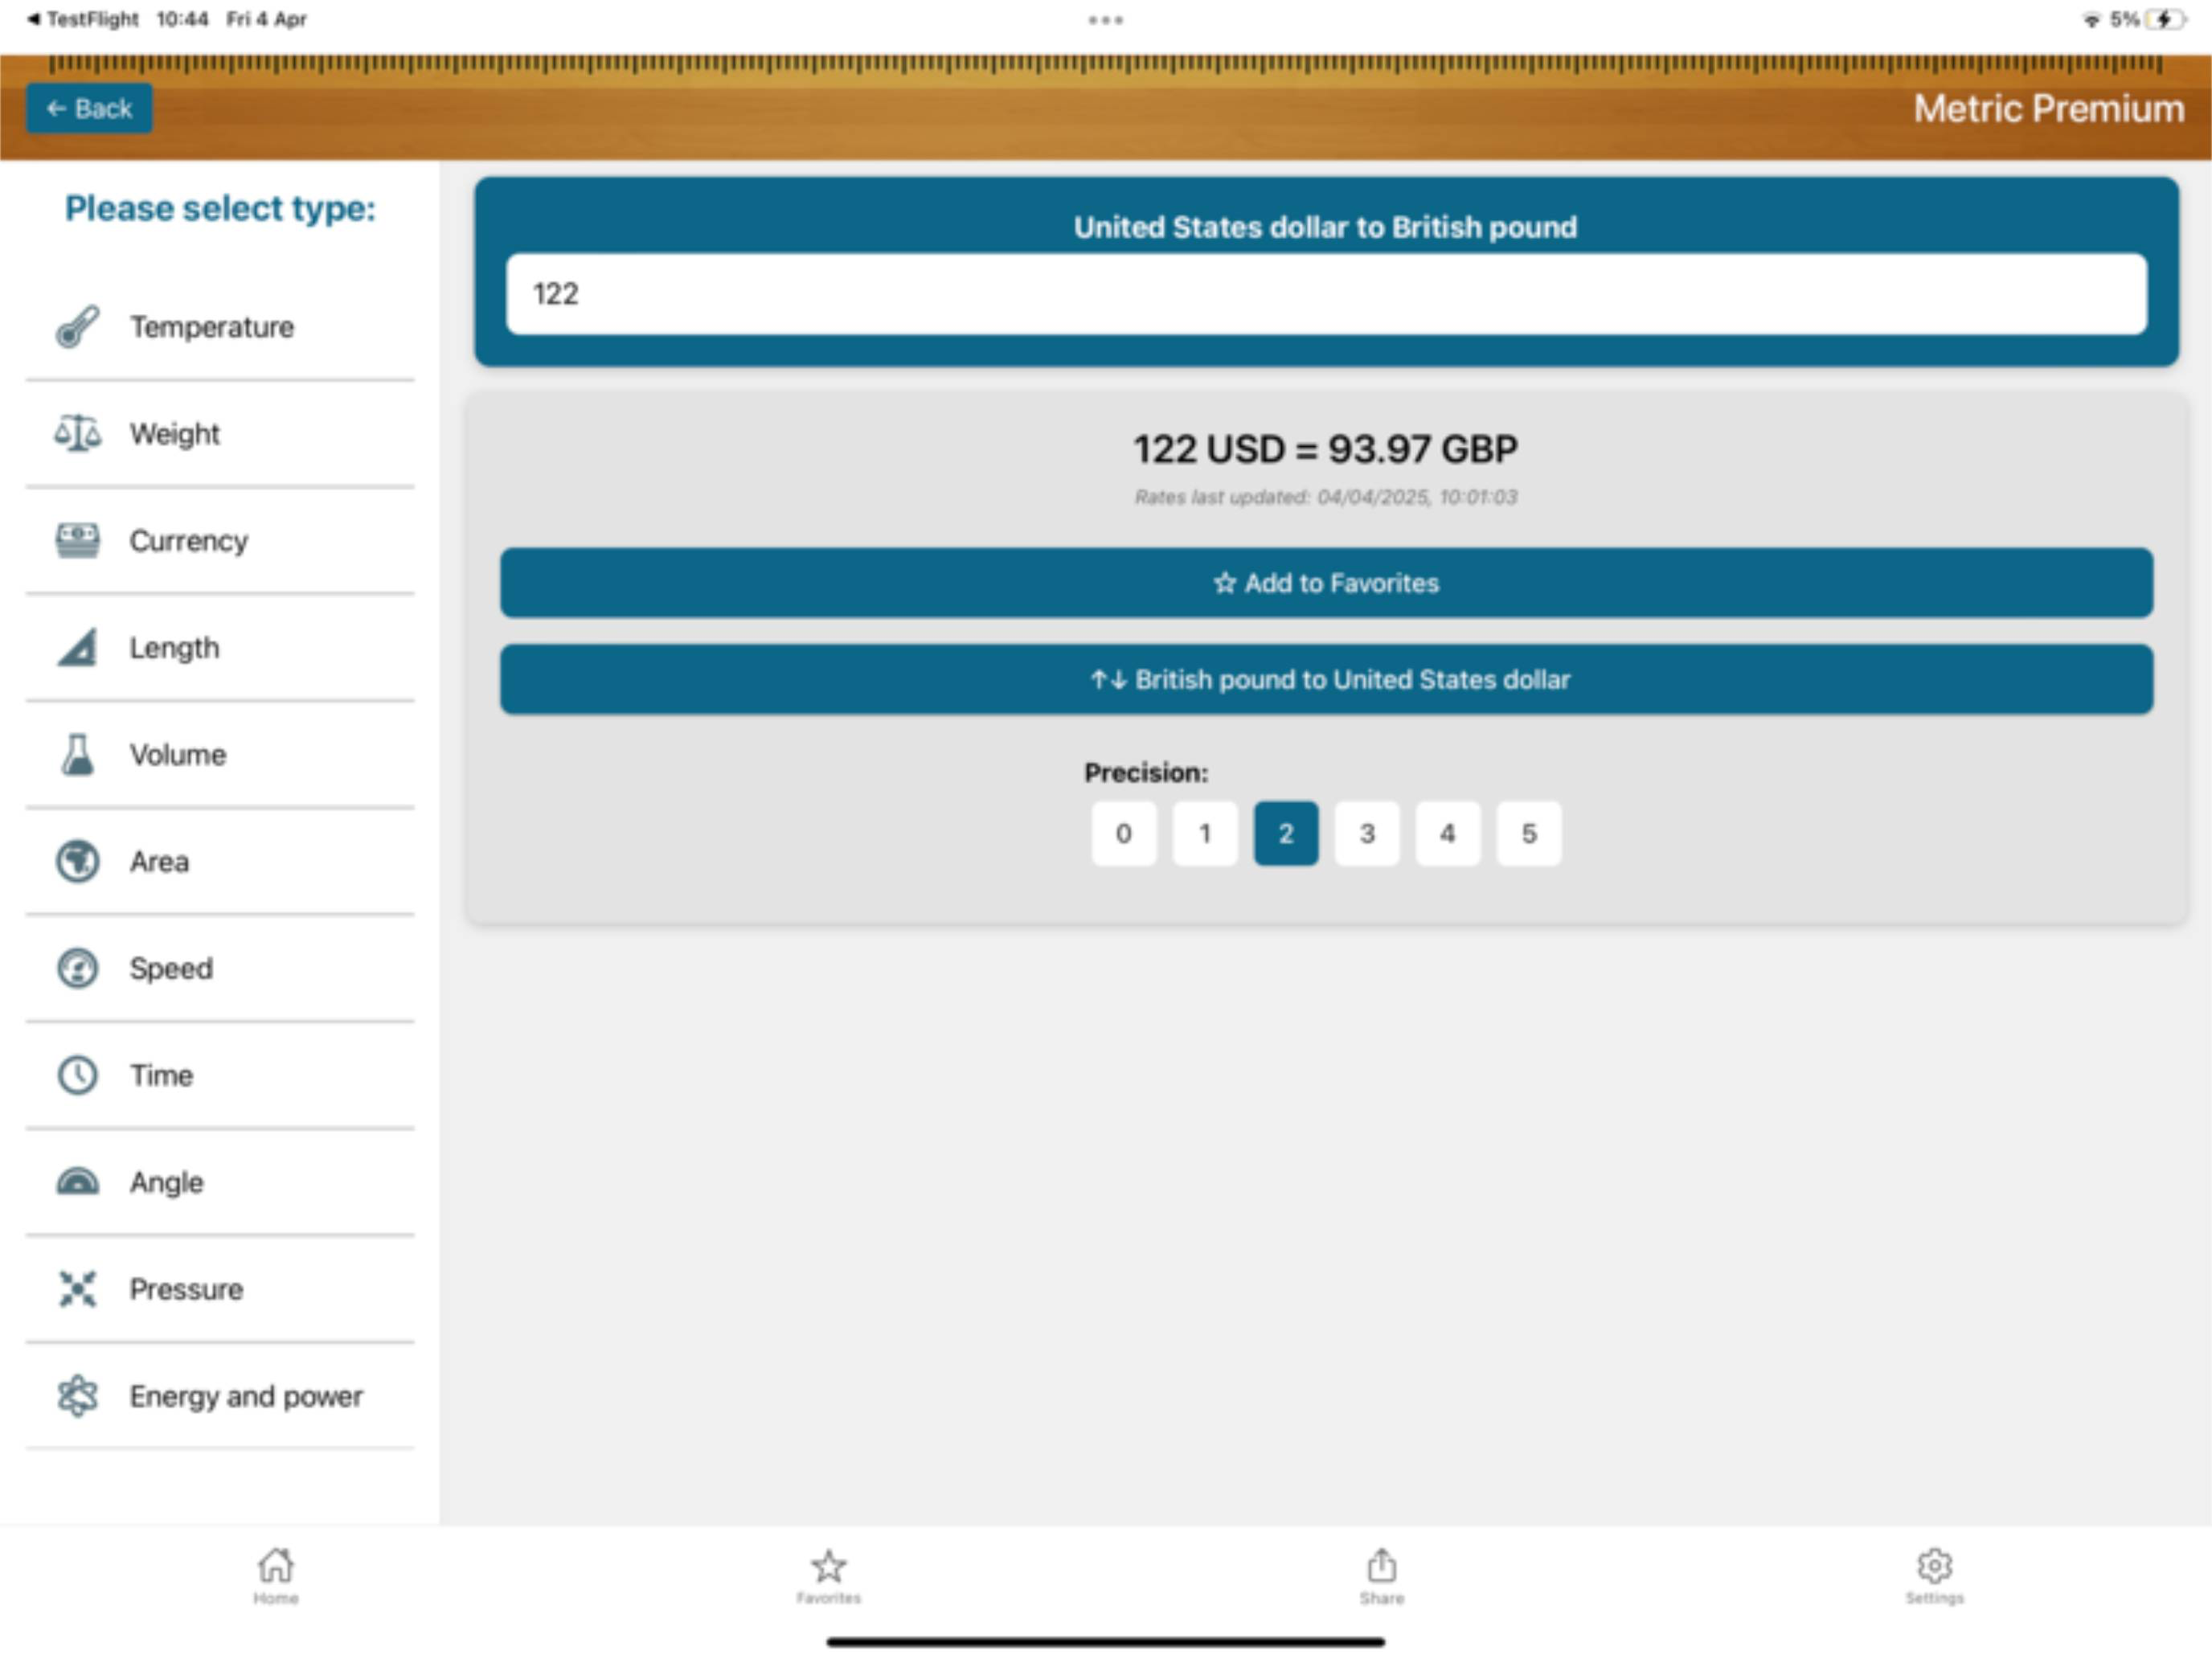
Task: Go back with the Back button
Action: click(89, 108)
